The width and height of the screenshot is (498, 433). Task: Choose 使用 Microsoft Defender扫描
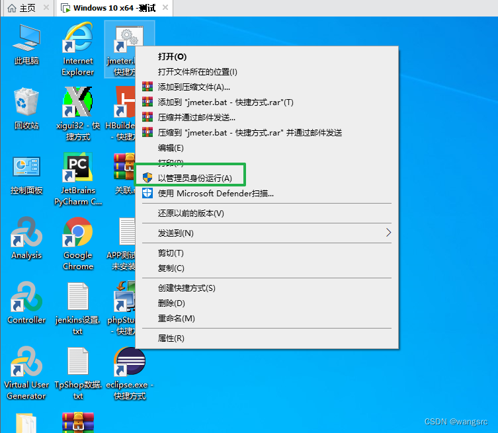tap(267, 193)
